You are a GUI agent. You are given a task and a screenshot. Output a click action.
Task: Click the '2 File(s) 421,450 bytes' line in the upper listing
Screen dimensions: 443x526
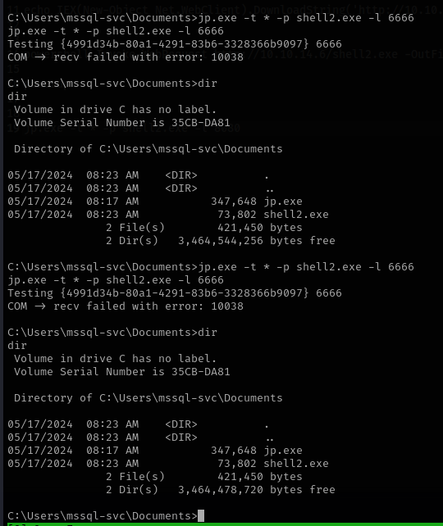point(204,228)
